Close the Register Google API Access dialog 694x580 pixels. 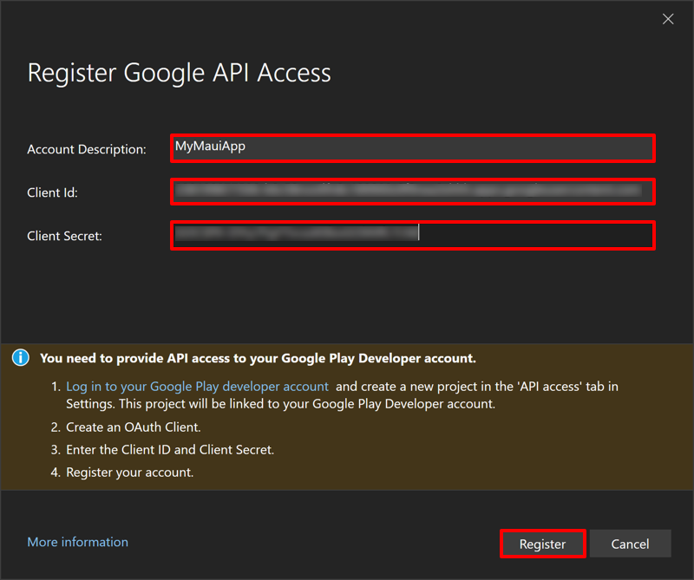(x=668, y=18)
